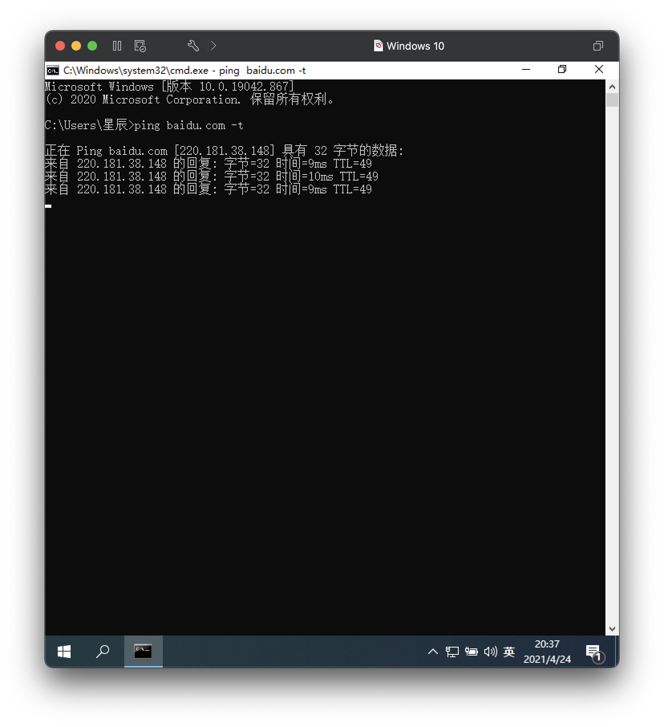Open the Windows Start menu
Screen dimensions: 664x727
click(x=64, y=652)
